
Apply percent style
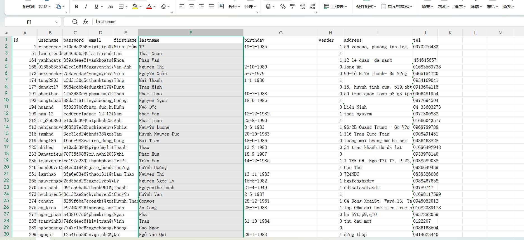tap(283, 6)
